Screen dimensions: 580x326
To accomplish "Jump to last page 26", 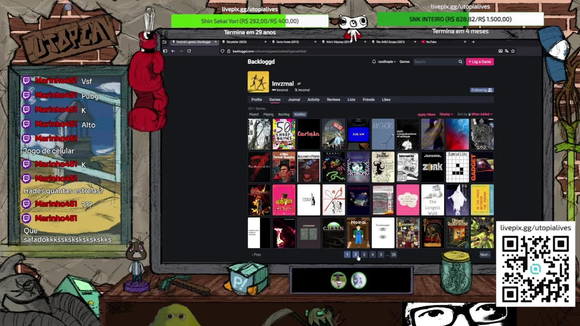I will coord(393,254).
